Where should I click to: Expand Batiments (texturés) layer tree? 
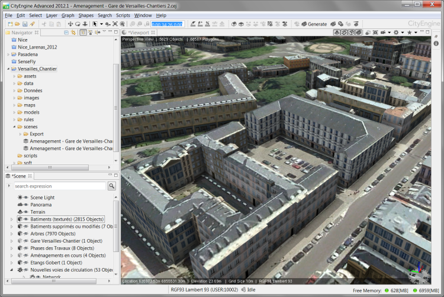tap(12, 219)
